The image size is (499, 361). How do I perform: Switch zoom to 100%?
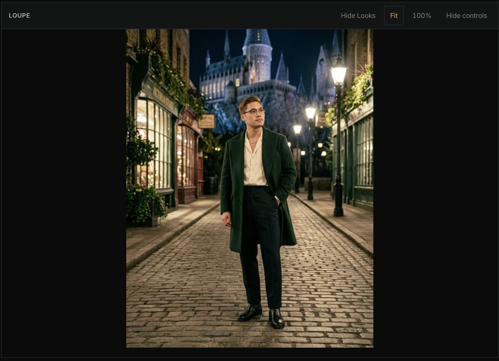pyautogui.click(x=421, y=16)
